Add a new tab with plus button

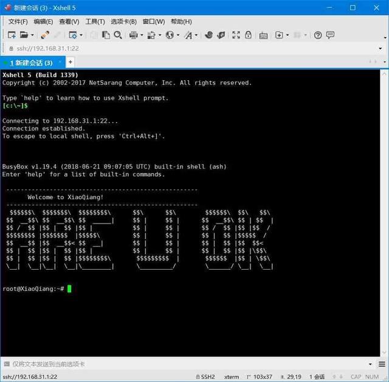[71, 62]
